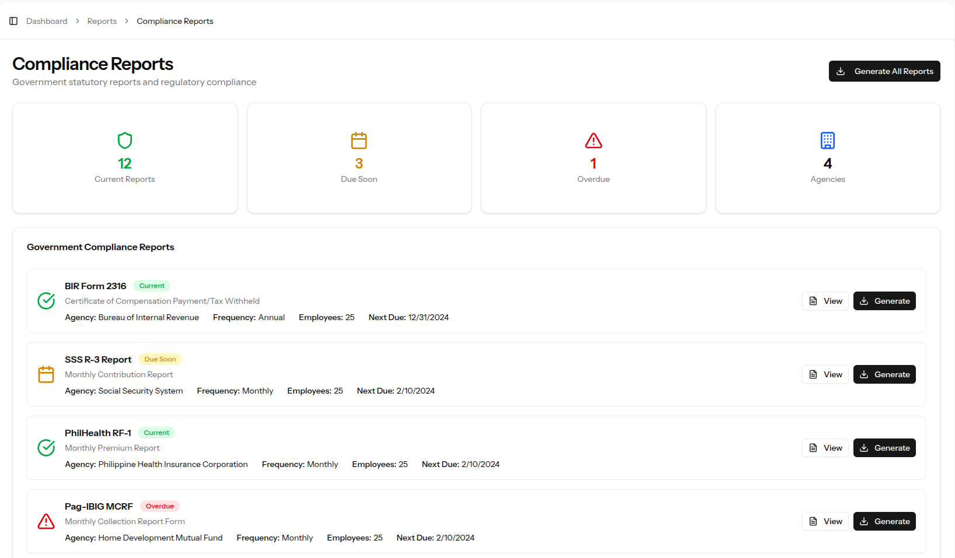Generate the SSS R-3 Report
The image size is (955, 558).
click(884, 374)
